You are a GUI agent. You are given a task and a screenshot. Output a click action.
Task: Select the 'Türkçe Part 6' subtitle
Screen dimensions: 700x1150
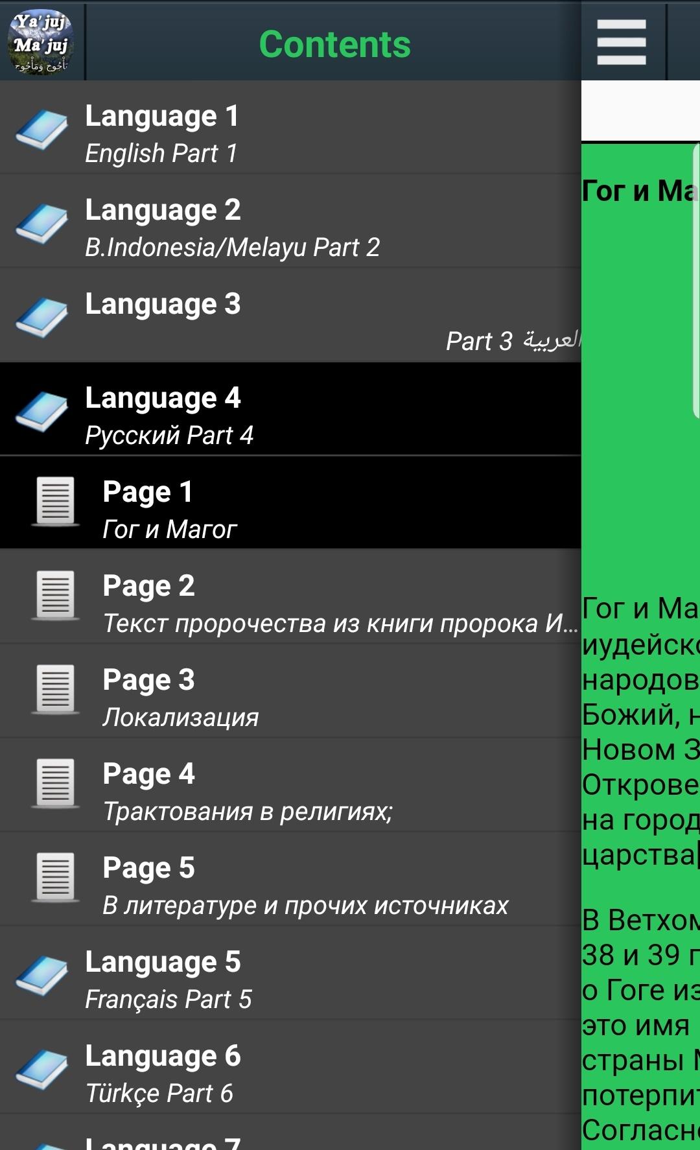click(x=159, y=1094)
